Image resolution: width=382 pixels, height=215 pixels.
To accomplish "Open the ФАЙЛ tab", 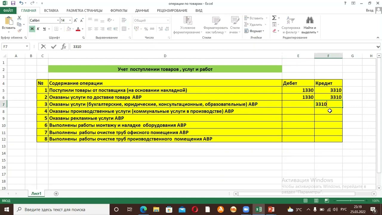I will pyautogui.click(x=8, y=10).
